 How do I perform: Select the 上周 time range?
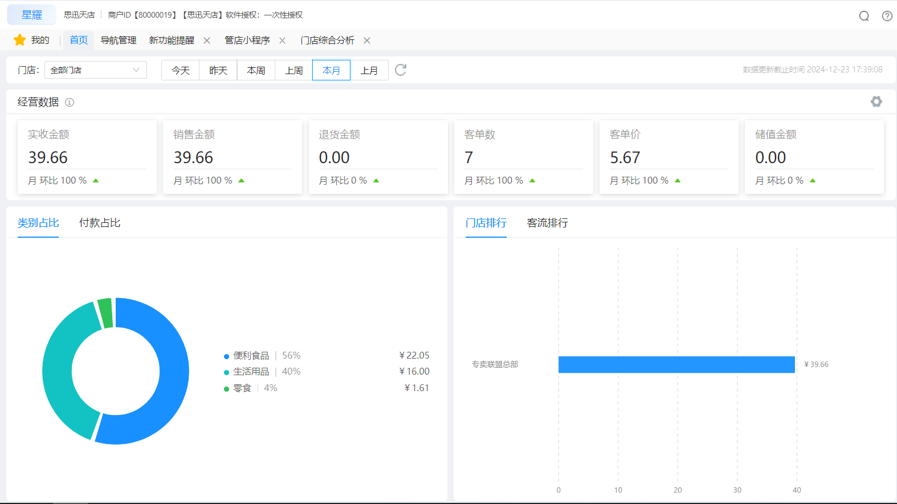pos(293,71)
